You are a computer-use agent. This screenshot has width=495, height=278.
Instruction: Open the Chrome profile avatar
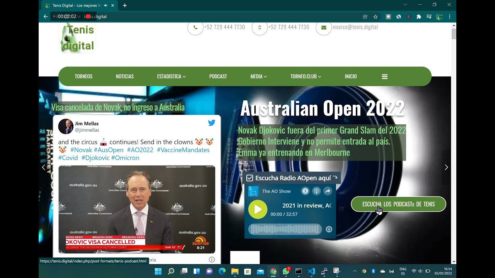[439, 17]
